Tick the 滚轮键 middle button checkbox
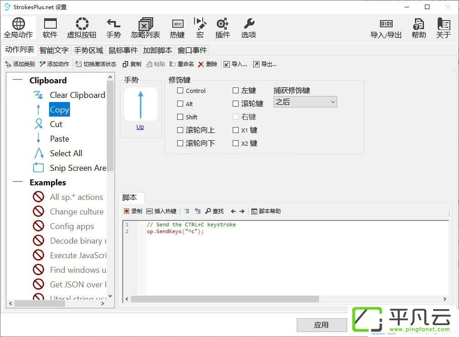 click(236, 103)
